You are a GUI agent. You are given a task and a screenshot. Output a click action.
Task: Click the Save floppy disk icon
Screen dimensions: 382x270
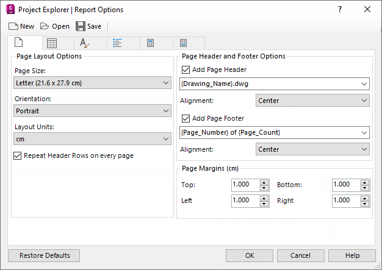81,26
